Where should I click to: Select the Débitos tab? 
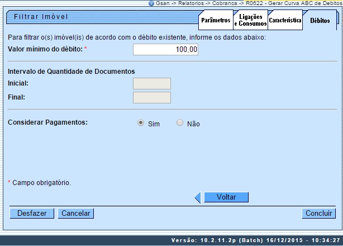320,21
